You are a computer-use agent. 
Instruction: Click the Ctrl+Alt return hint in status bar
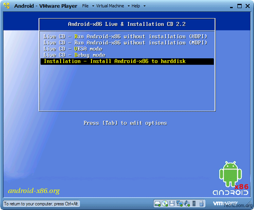pos(41,204)
